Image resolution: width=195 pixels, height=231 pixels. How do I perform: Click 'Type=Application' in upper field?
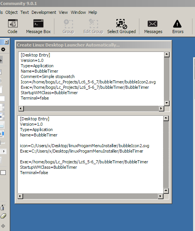pyautogui.click(x=37, y=66)
